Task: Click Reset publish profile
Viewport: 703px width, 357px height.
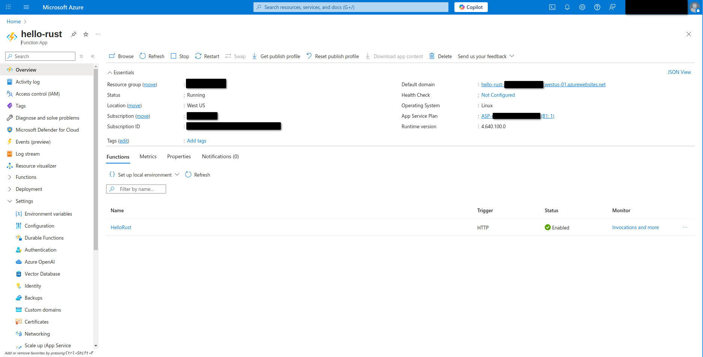Action: click(x=333, y=56)
